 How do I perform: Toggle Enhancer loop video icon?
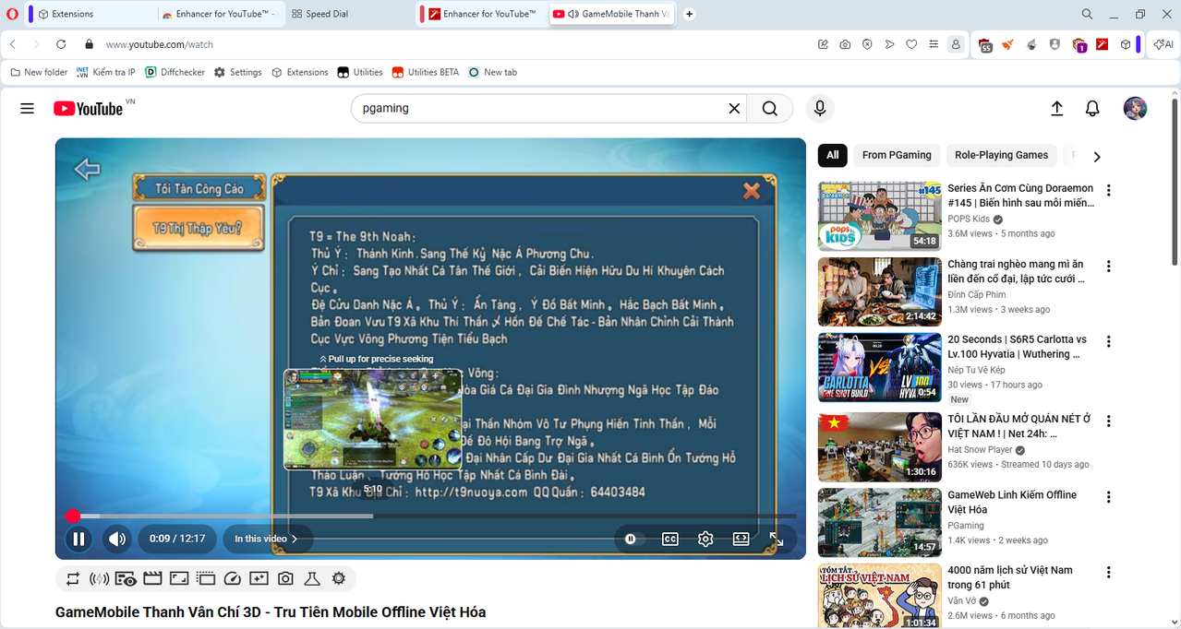(72, 579)
